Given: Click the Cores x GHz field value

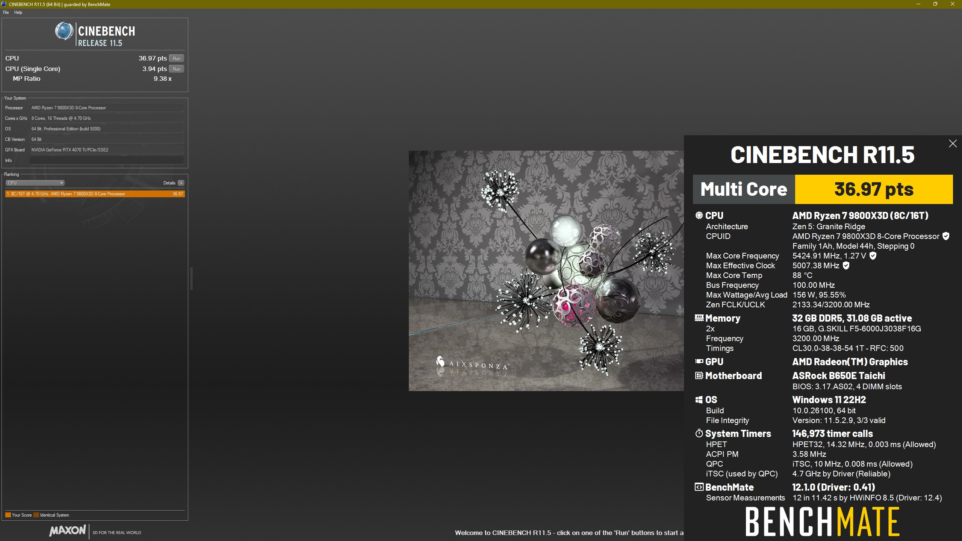Looking at the screenshot, I should [x=107, y=118].
